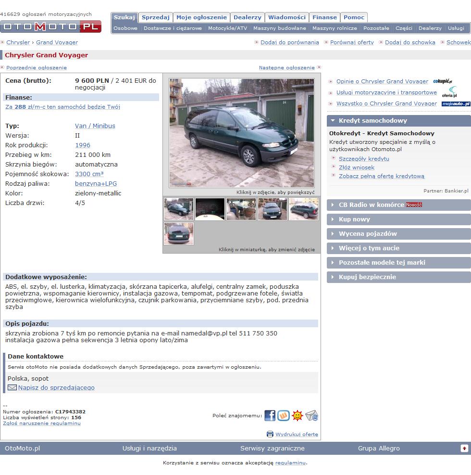Open the Wiadomości tab
This screenshot has height=475, width=471.
coord(287,17)
